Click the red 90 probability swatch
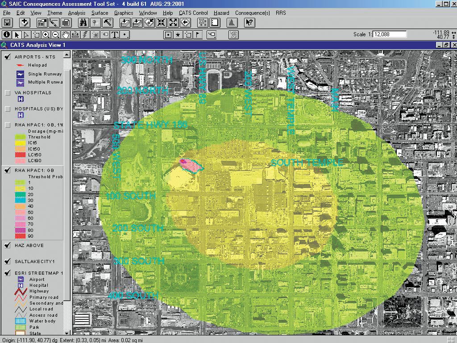Image resolution: width=457 pixels, height=343 pixels. 20,236
